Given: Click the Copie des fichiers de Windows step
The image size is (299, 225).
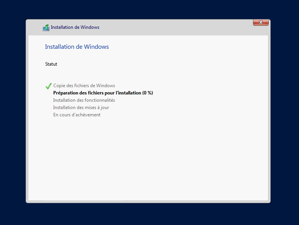Looking at the screenshot, I should point(84,86).
